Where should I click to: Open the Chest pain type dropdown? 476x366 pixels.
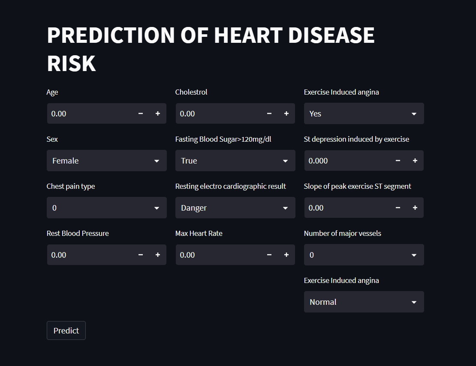[x=106, y=208]
